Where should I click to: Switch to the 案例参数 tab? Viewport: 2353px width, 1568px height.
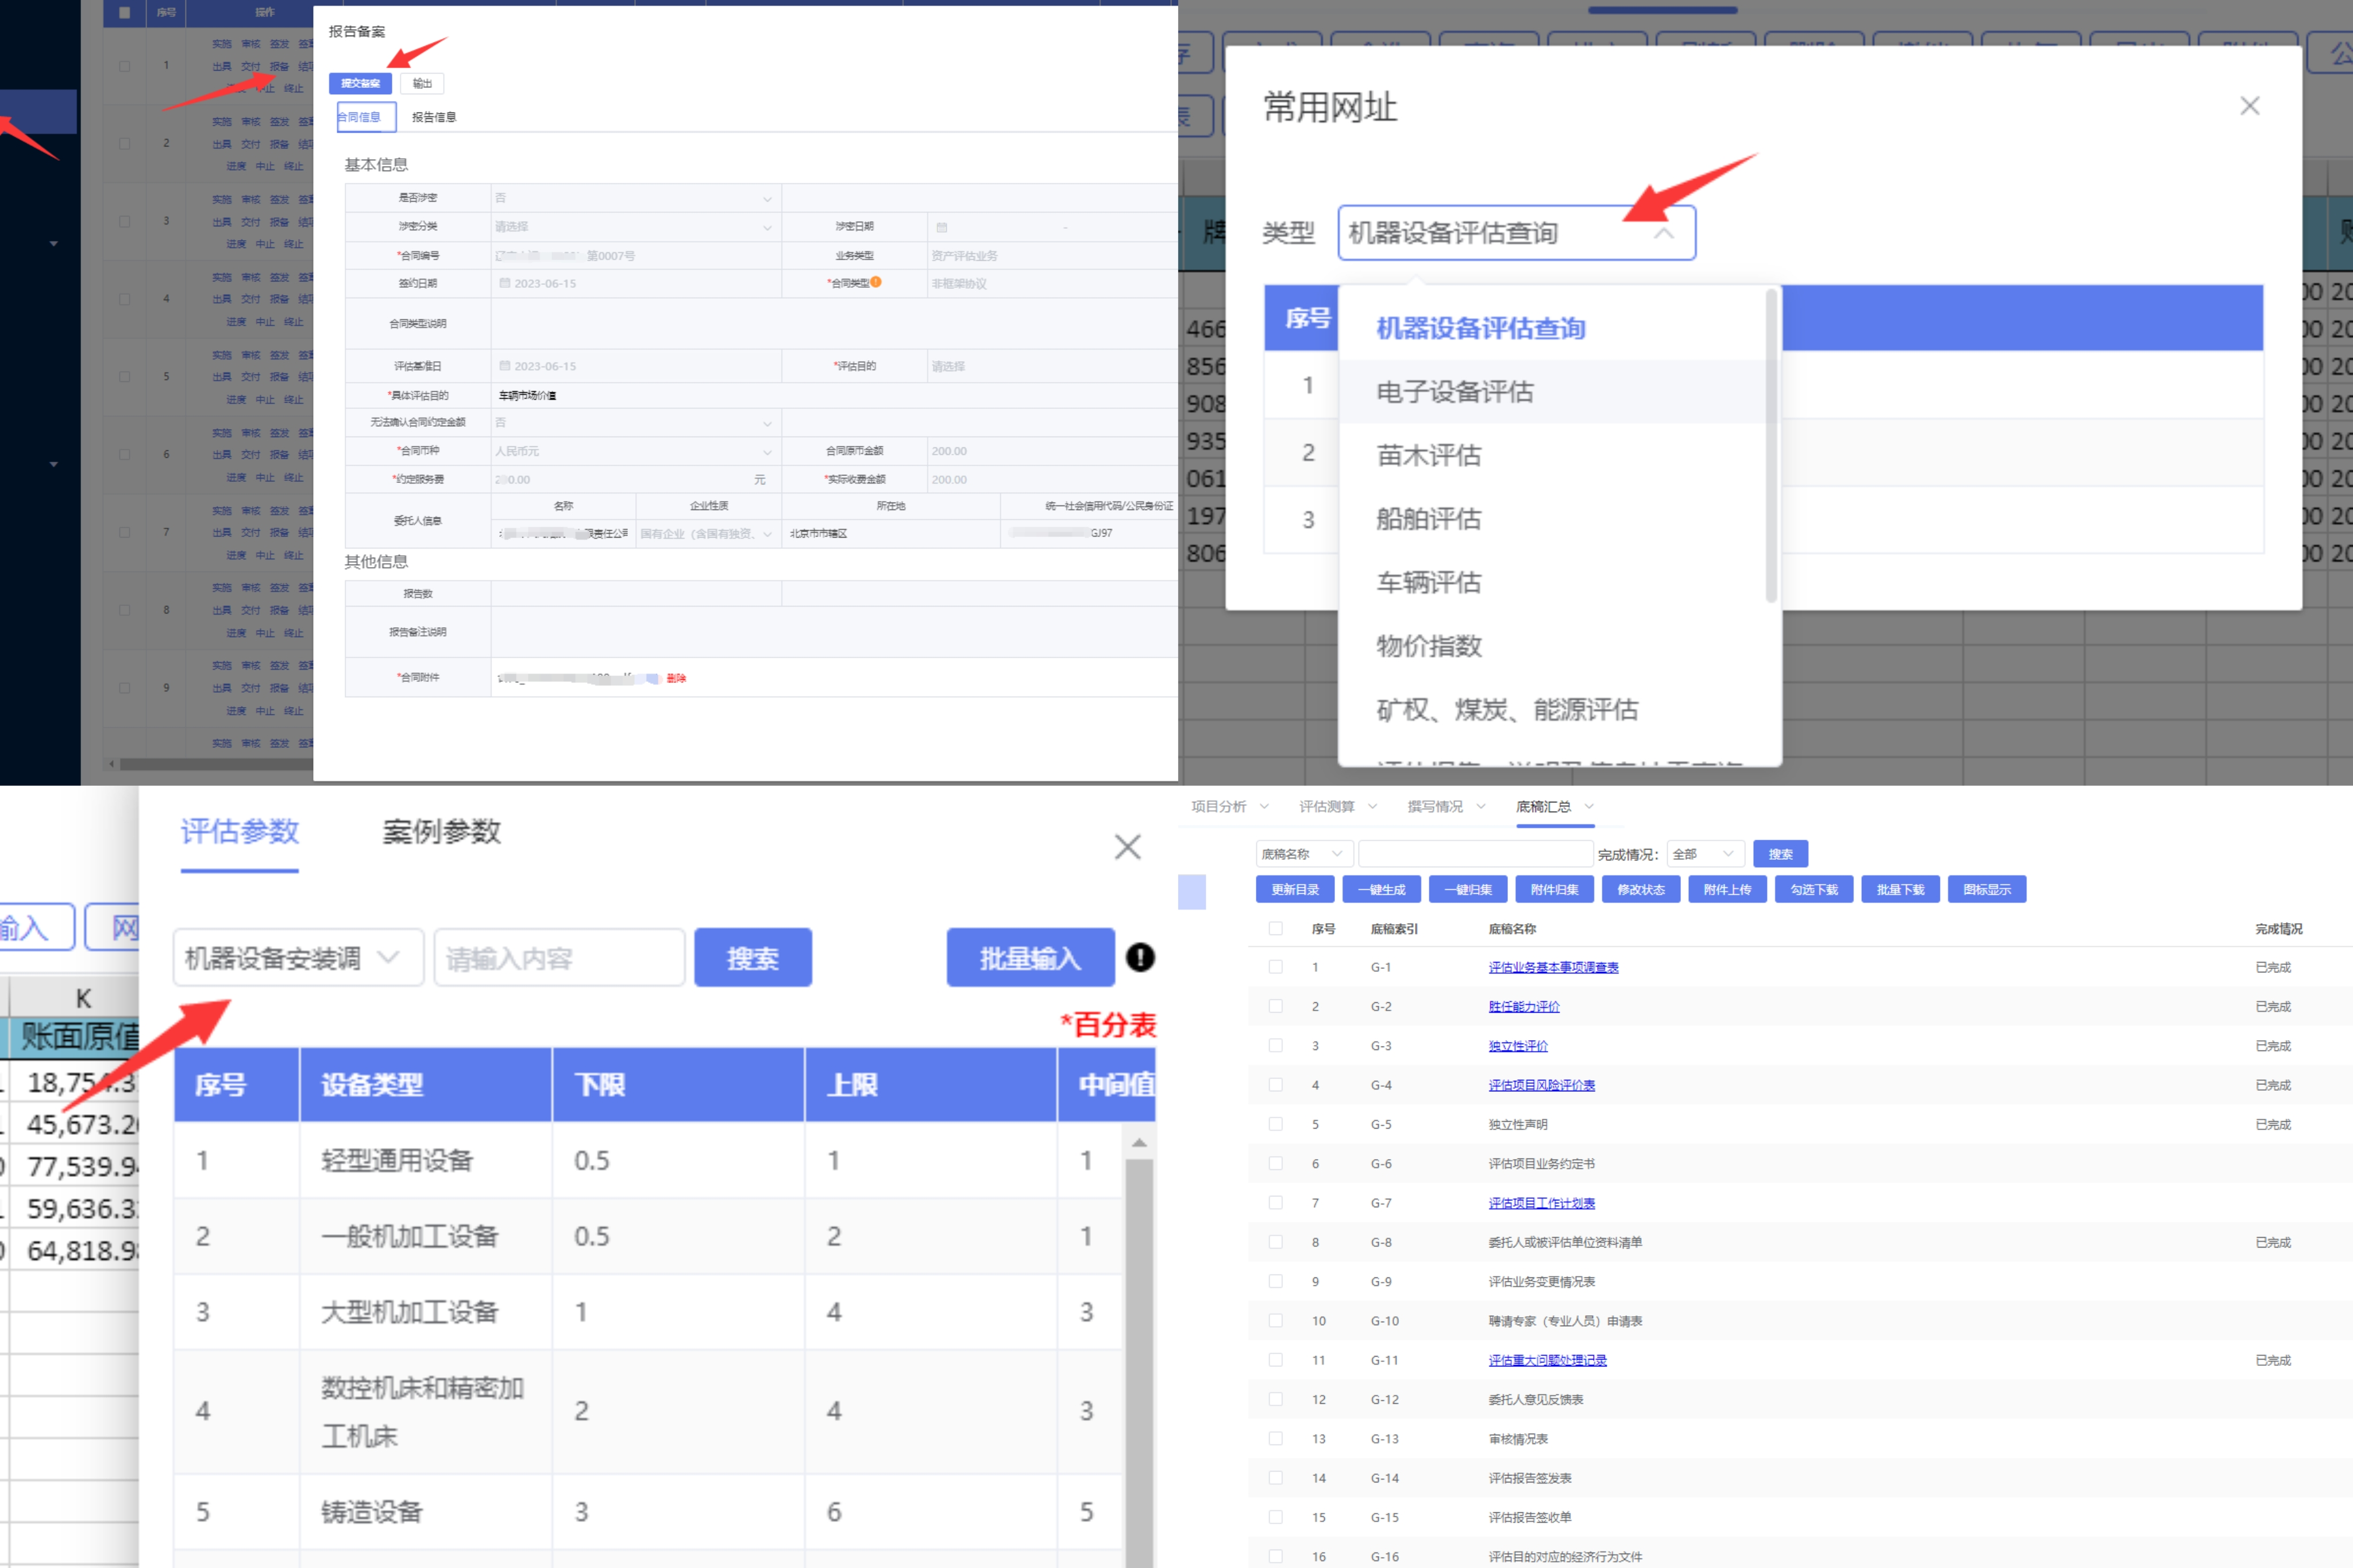(441, 831)
